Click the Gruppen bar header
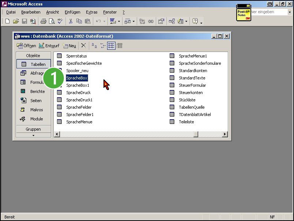This screenshot has width=294, height=221. point(33,129)
